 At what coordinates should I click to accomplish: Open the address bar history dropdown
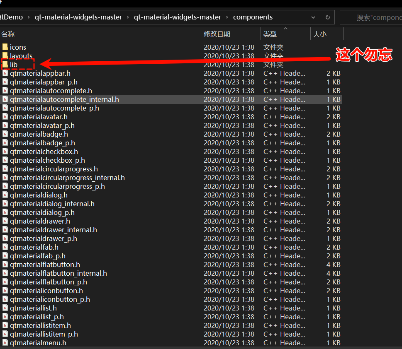313,17
